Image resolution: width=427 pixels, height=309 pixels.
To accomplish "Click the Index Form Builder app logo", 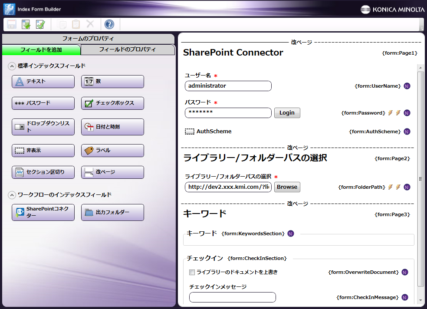I will [9, 9].
